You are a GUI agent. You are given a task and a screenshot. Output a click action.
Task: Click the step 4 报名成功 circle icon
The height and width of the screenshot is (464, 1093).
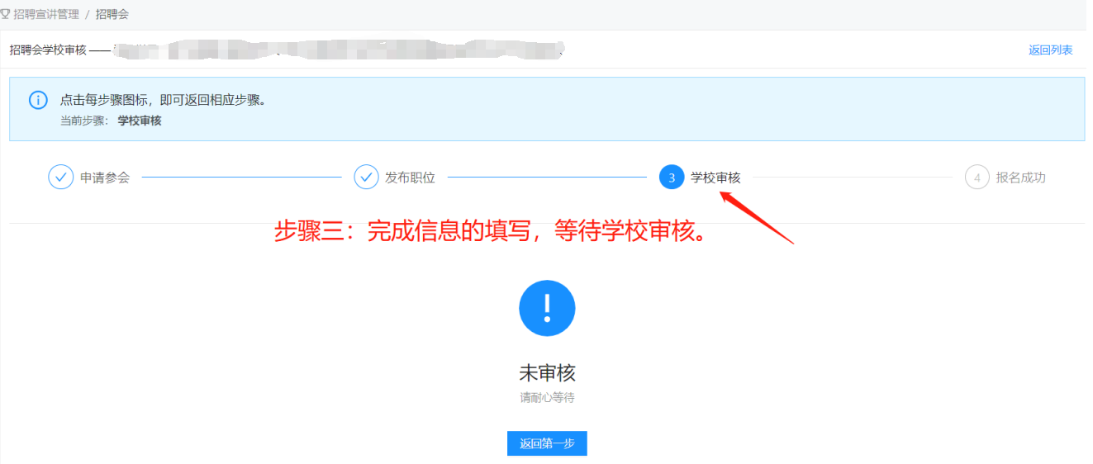977,178
